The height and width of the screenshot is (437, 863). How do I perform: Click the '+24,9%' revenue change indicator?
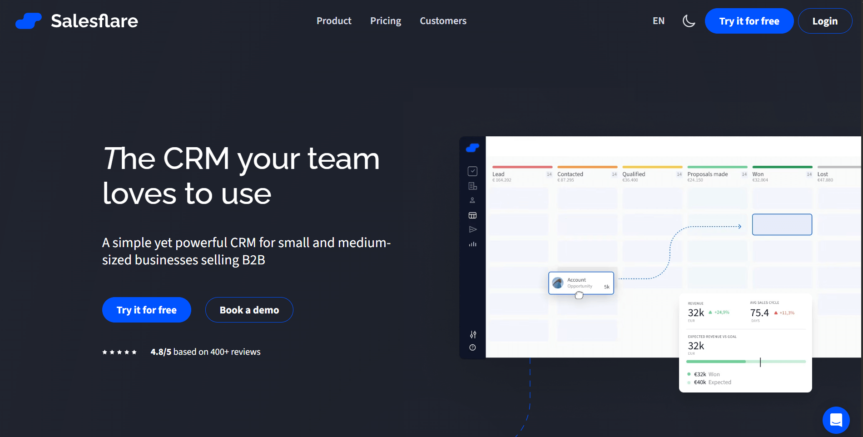pyautogui.click(x=719, y=313)
